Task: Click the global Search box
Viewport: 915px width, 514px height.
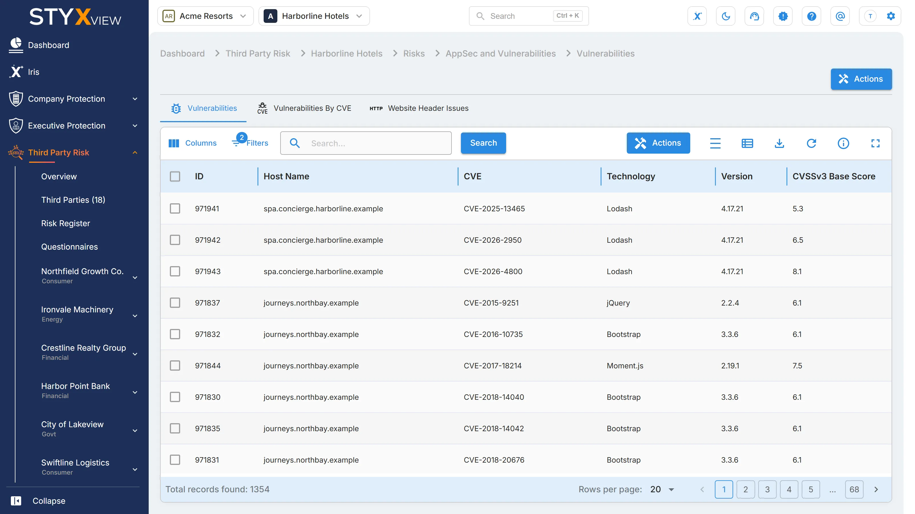Action: (x=528, y=16)
